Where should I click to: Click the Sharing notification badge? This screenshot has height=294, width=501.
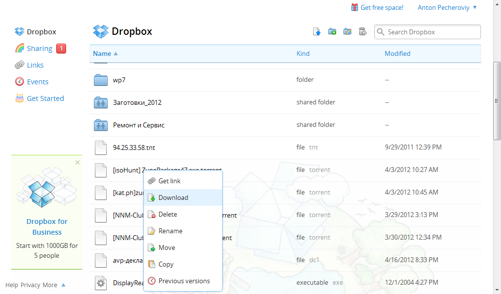pyautogui.click(x=61, y=49)
